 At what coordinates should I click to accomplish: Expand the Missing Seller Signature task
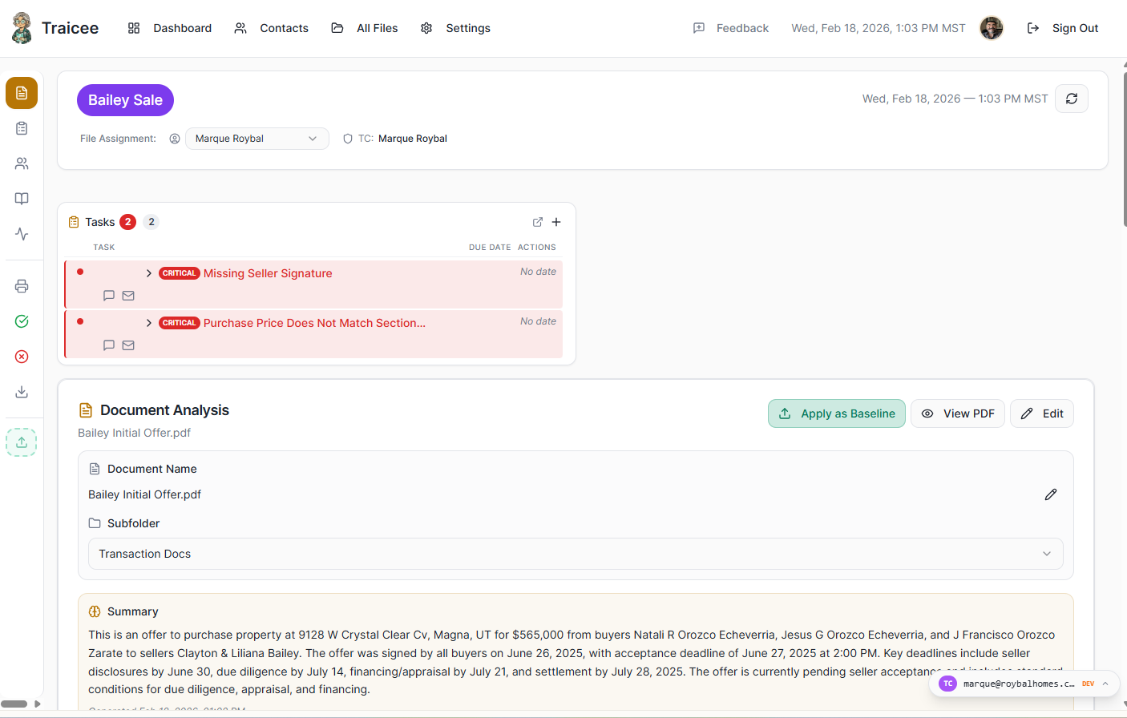coord(149,273)
